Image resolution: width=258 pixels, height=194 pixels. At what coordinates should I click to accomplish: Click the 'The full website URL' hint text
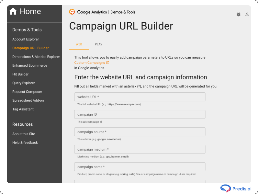coord(109,104)
